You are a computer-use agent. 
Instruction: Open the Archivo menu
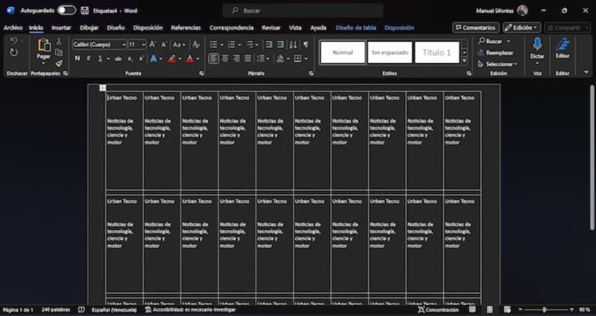[13, 28]
